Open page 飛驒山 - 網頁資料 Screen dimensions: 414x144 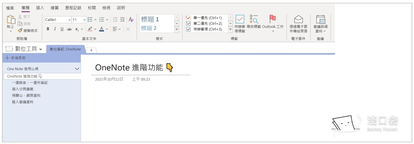[26, 96]
